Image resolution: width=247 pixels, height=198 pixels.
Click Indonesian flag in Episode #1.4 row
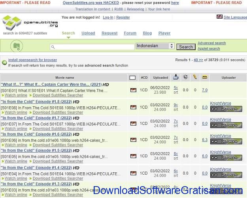[x=133, y=173]
